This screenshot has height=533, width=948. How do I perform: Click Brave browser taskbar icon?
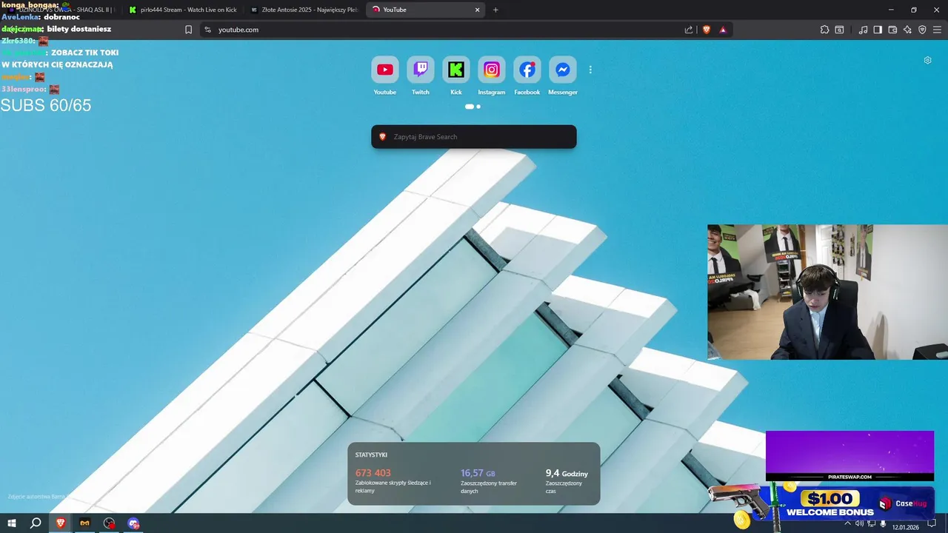point(61,523)
